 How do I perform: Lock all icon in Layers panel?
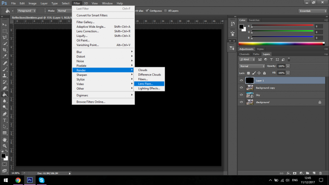(x=264, y=73)
